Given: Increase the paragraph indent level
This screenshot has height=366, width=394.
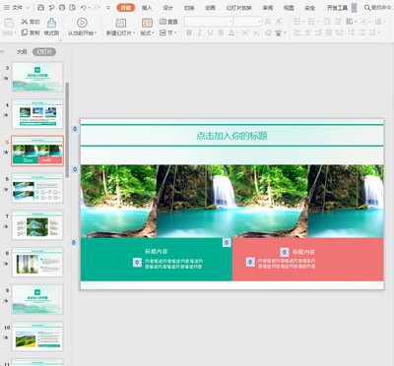Looking at the screenshot, I should point(338,22).
